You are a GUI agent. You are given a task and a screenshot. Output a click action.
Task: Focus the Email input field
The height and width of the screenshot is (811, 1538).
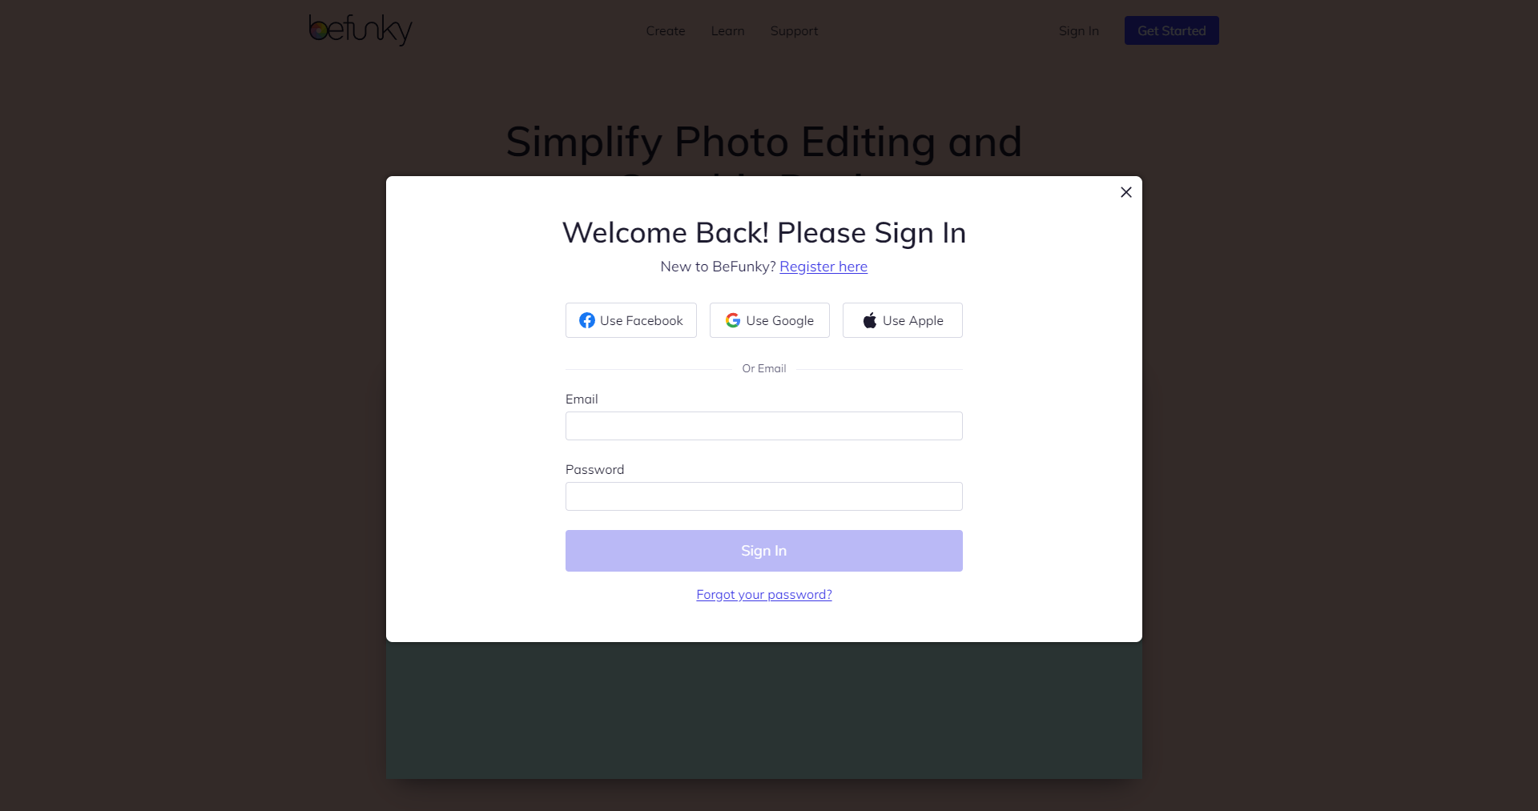[x=764, y=426]
